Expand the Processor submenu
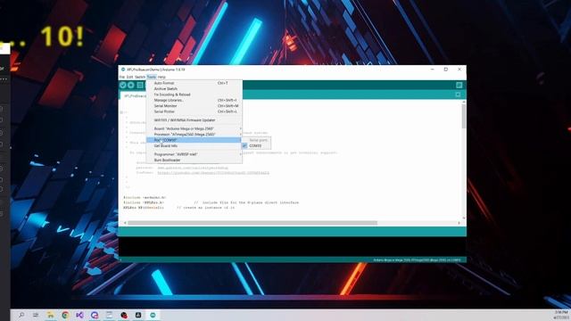Image resolution: width=571 pixels, height=321 pixels. pyautogui.click(x=194, y=135)
